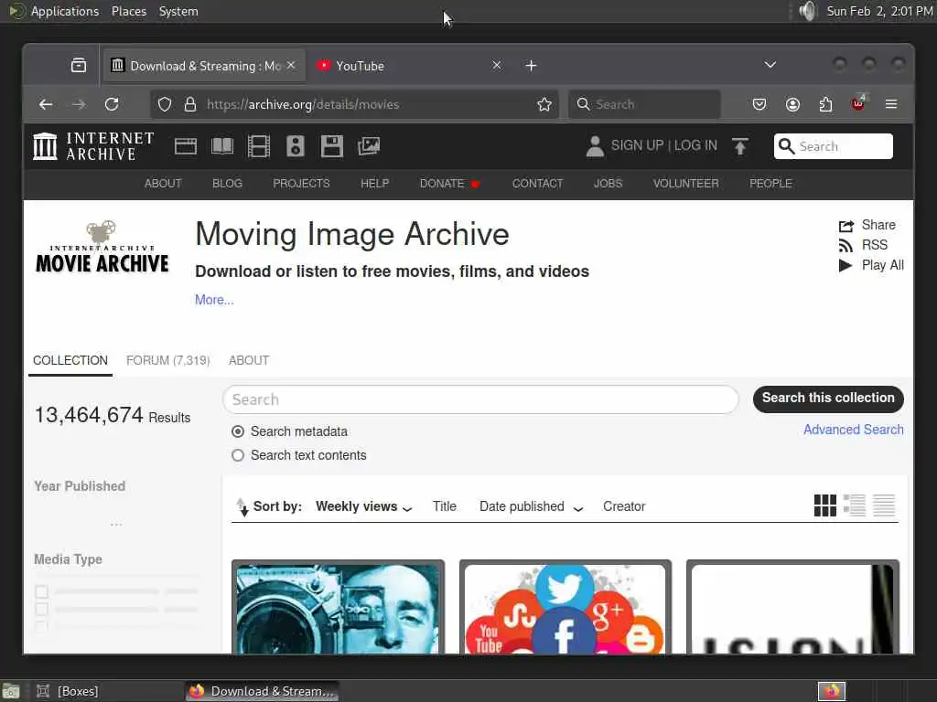937x702 pixels.
Task: Open the list all tabs chevron
Action: 770,65
